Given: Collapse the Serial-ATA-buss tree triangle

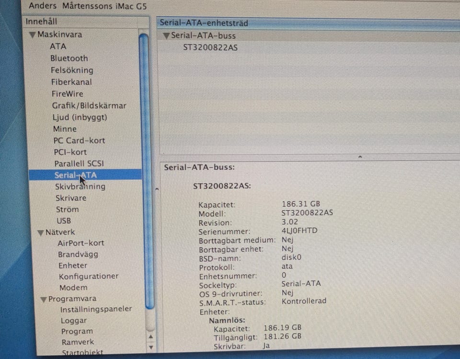Looking at the screenshot, I should 166,36.
